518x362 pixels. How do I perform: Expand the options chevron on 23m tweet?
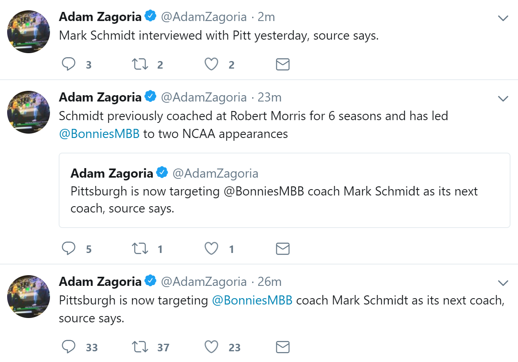point(503,99)
